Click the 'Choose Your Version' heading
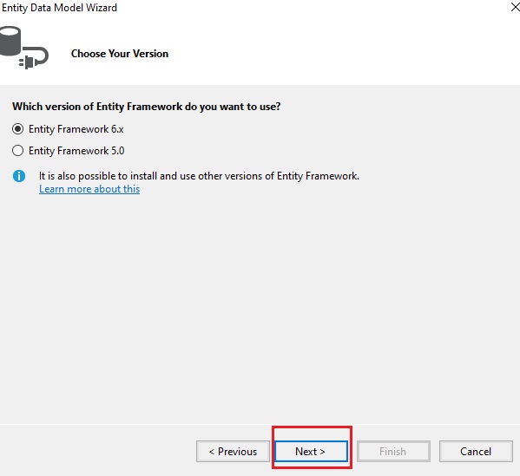This screenshot has height=476, width=520. [120, 54]
